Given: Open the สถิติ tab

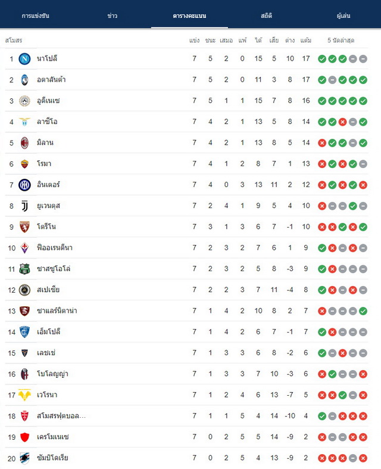Looking at the screenshot, I should tap(266, 15).
